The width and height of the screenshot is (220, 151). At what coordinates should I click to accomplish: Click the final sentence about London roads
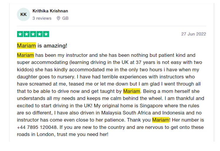click(110, 131)
